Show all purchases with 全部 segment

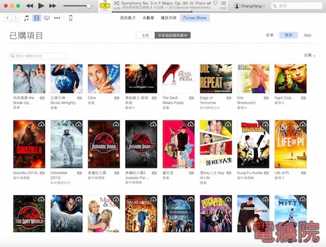(145, 35)
